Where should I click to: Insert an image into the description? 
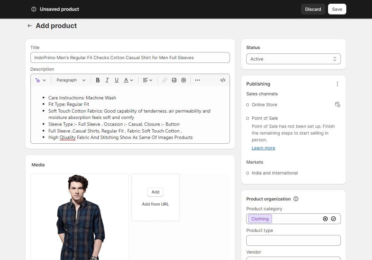click(x=174, y=80)
